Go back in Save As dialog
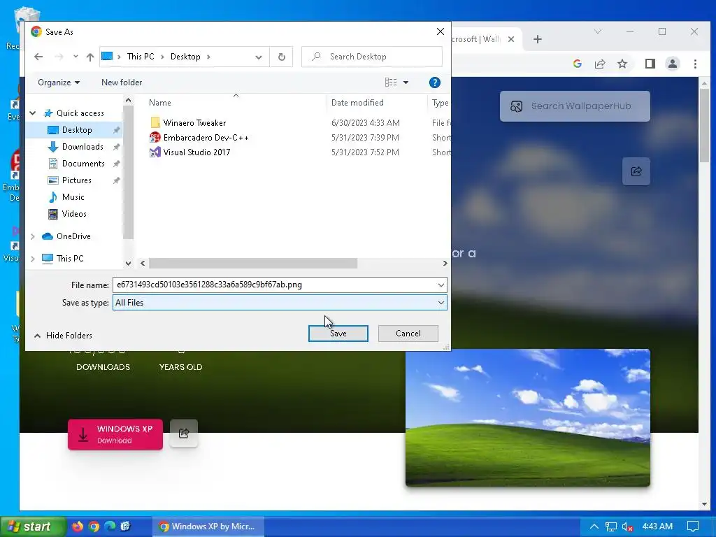This screenshot has height=537, width=716. pos(38,57)
